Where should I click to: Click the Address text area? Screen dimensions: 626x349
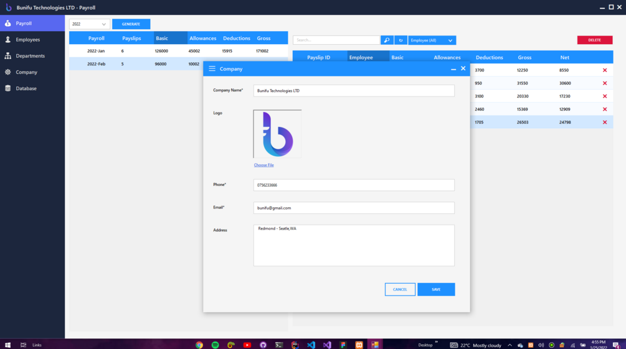[354, 245]
